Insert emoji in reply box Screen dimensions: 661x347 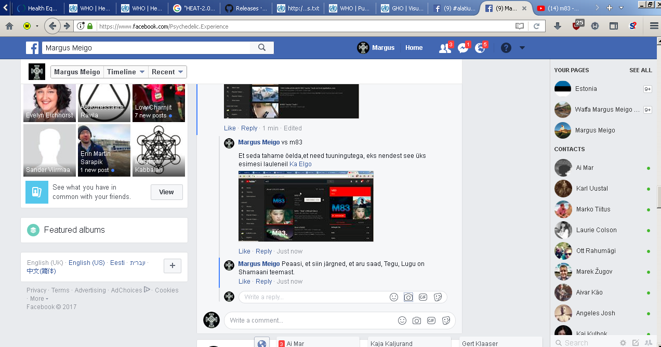tap(394, 297)
